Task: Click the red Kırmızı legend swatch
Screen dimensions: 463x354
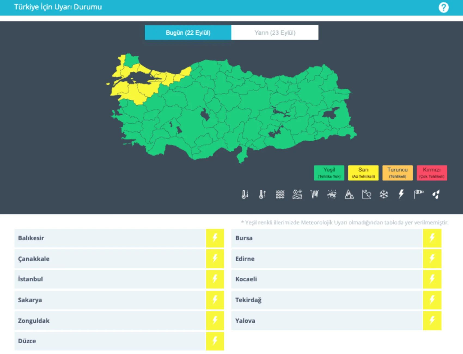Action: [x=432, y=173]
